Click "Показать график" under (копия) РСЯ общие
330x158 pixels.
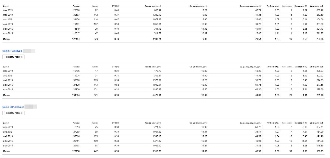(x=13, y=57)
